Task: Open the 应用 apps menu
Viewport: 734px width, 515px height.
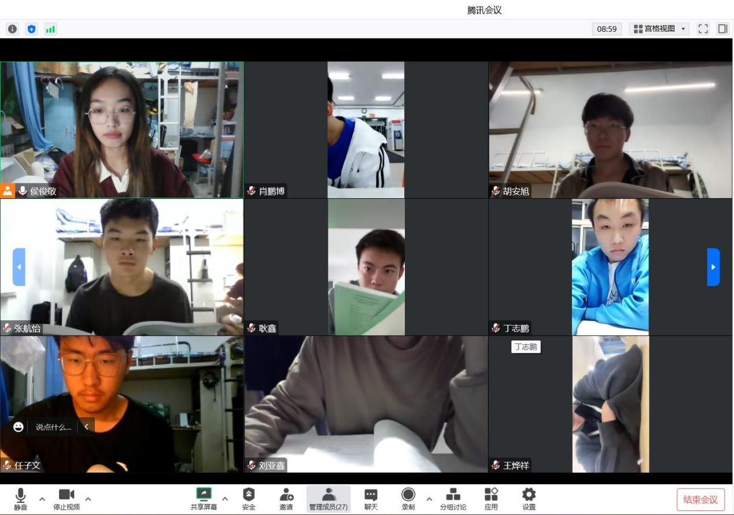Action: coord(491,499)
